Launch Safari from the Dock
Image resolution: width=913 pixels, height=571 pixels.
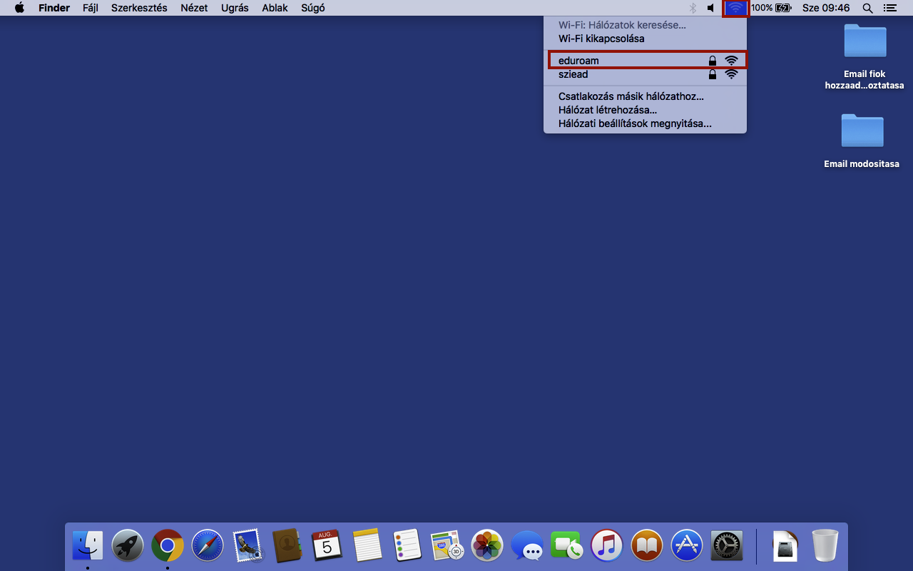[x=207, y=546]
